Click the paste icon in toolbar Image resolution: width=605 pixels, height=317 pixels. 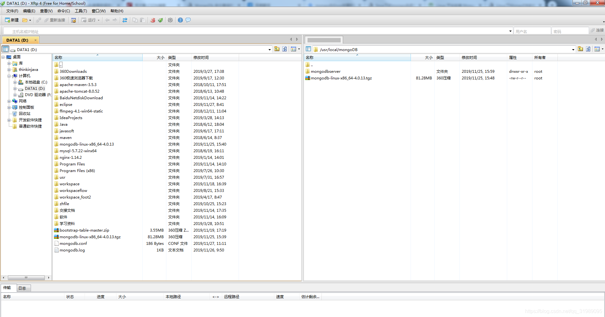[143, 20]
